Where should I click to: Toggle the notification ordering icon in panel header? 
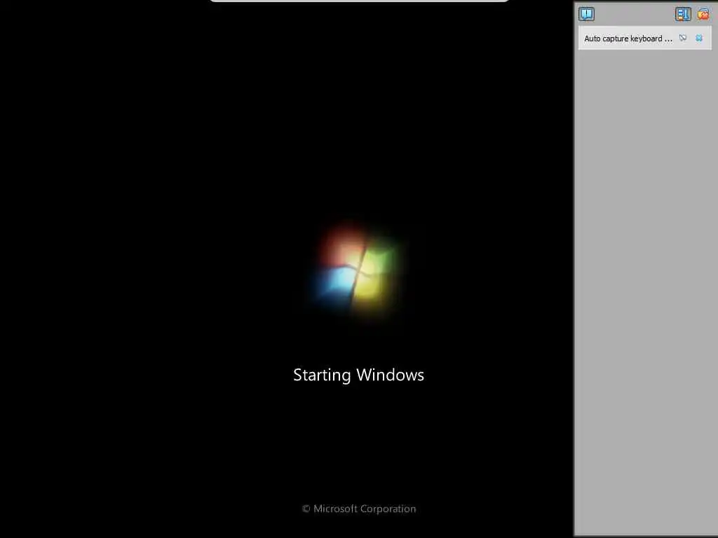coord(683,14)
